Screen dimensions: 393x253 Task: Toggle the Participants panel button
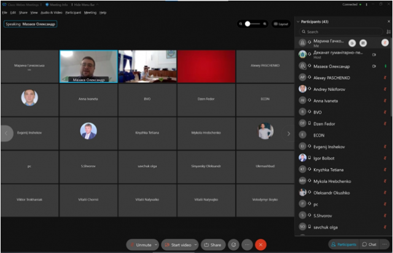[344, 244]
